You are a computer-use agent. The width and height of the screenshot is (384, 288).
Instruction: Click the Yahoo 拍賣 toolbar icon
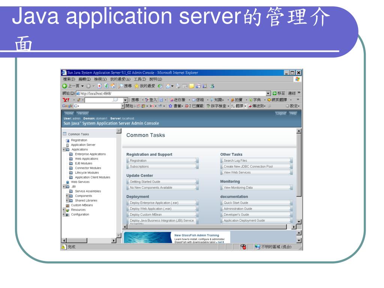[232, 100]
